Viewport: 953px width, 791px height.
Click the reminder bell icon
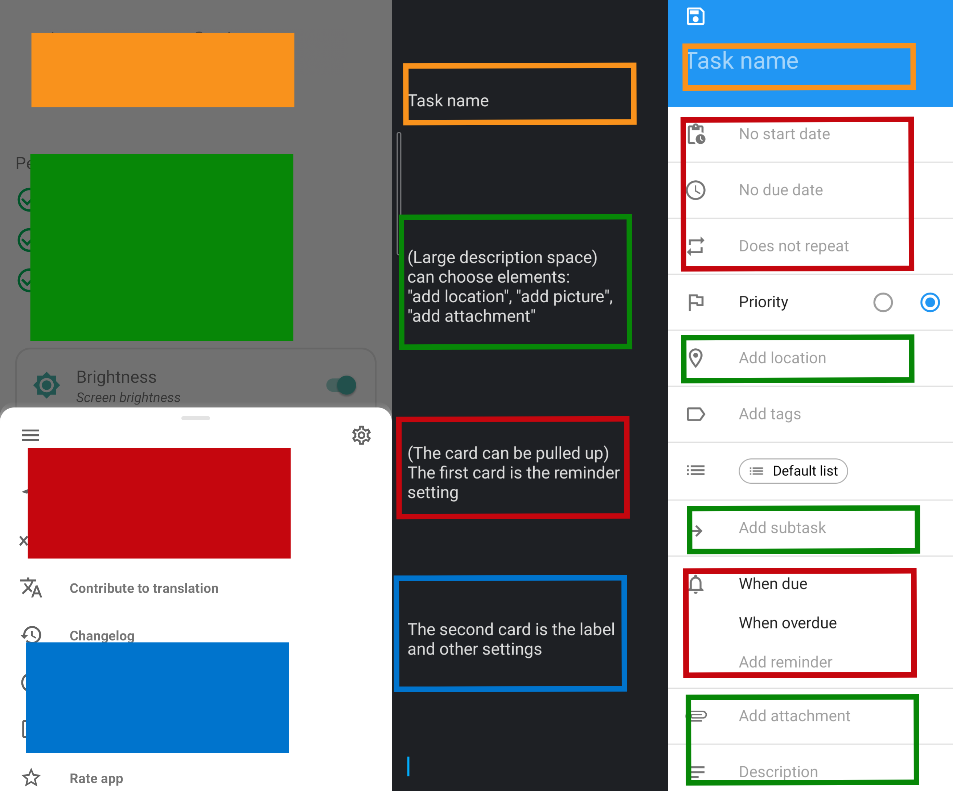pos(696,584)
